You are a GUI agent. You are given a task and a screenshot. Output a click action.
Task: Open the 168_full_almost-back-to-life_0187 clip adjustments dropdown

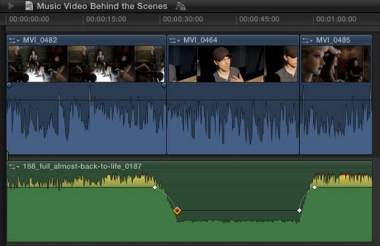[x=14, y=167]
